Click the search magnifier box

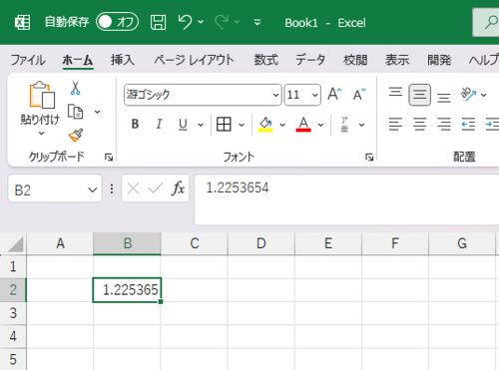click(x=486, y=22)
